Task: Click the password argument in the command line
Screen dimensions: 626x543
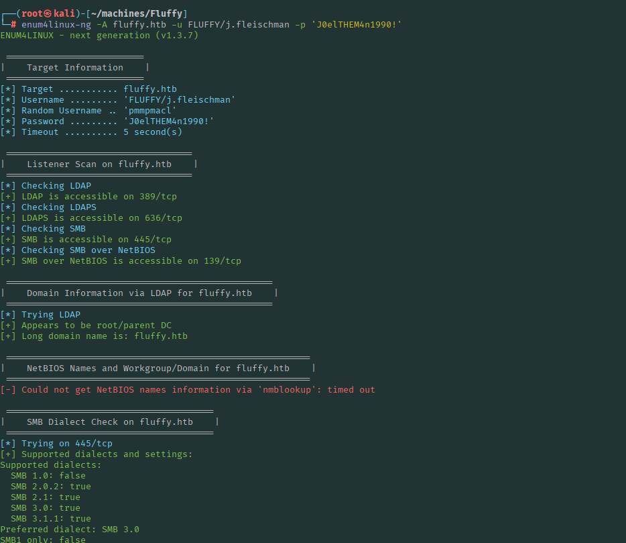Action: (x=356, y=25)
